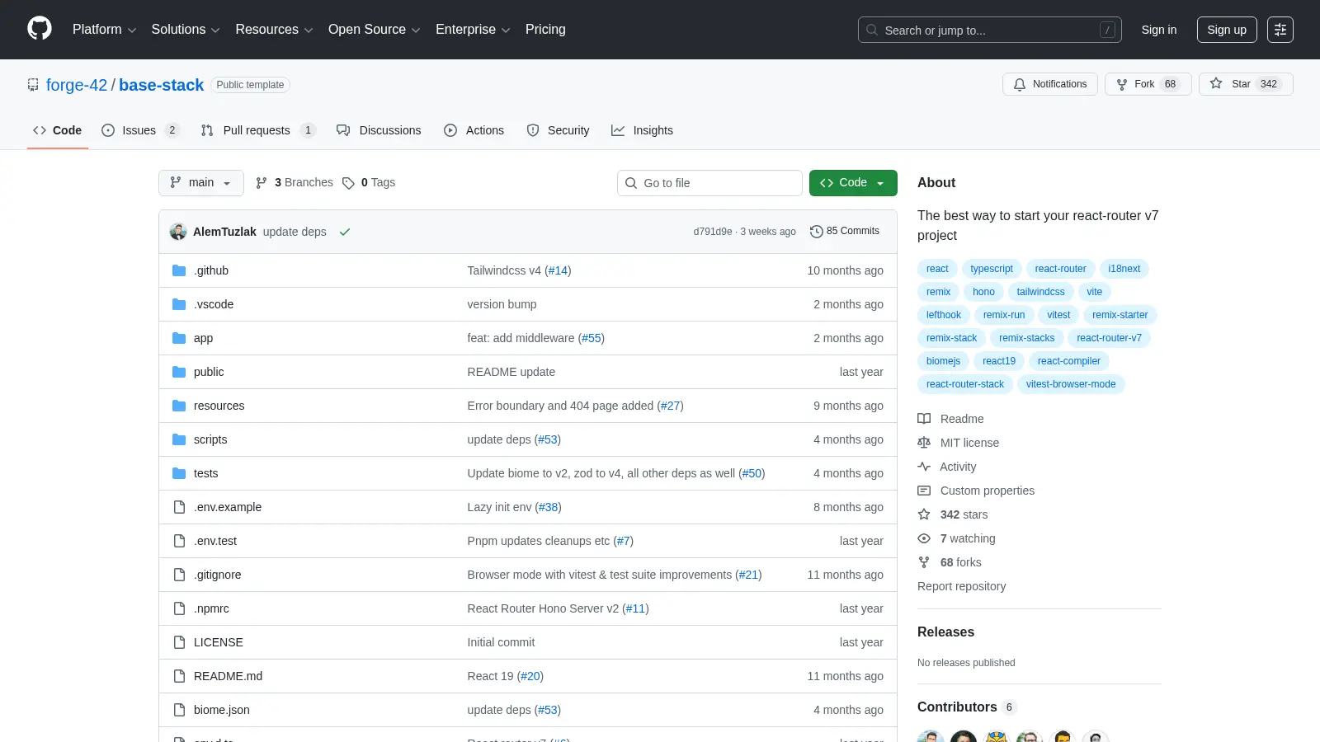
Task: Click the resources folder icon
Action: 179,406
